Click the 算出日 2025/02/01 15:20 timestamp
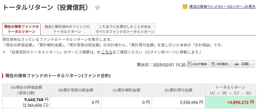Screen dimensions: 260x111 coord(161,65)
